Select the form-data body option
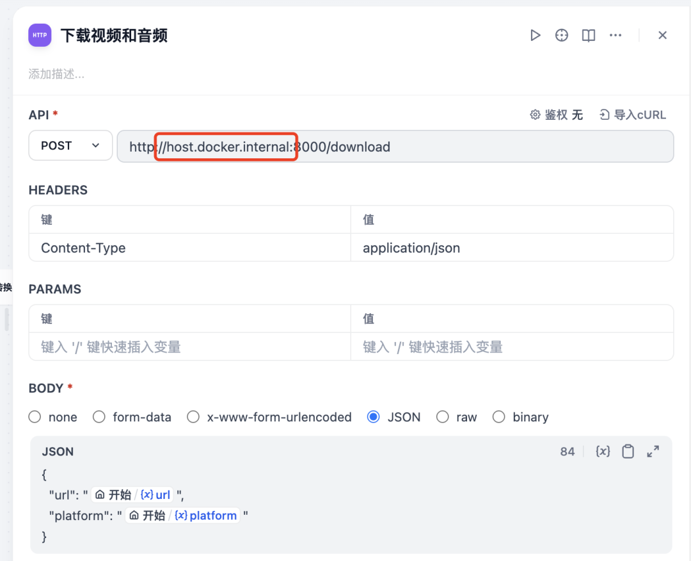This screenshot has width=691, height=561. point(99,417)
